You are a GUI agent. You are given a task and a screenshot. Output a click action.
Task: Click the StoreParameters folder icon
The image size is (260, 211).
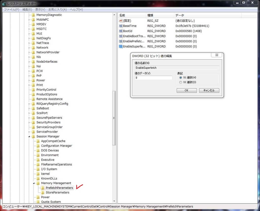(x=43, y=192)
